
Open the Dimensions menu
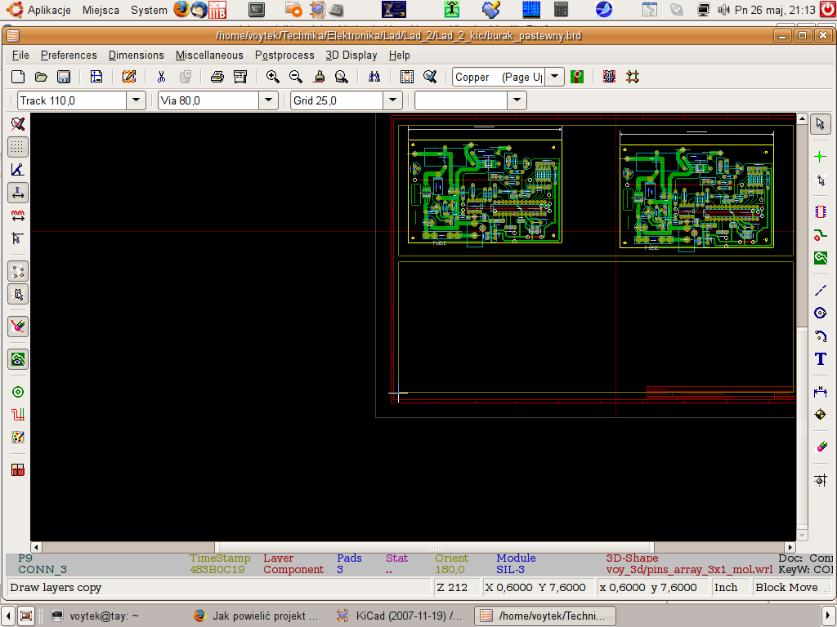[137, 55]
